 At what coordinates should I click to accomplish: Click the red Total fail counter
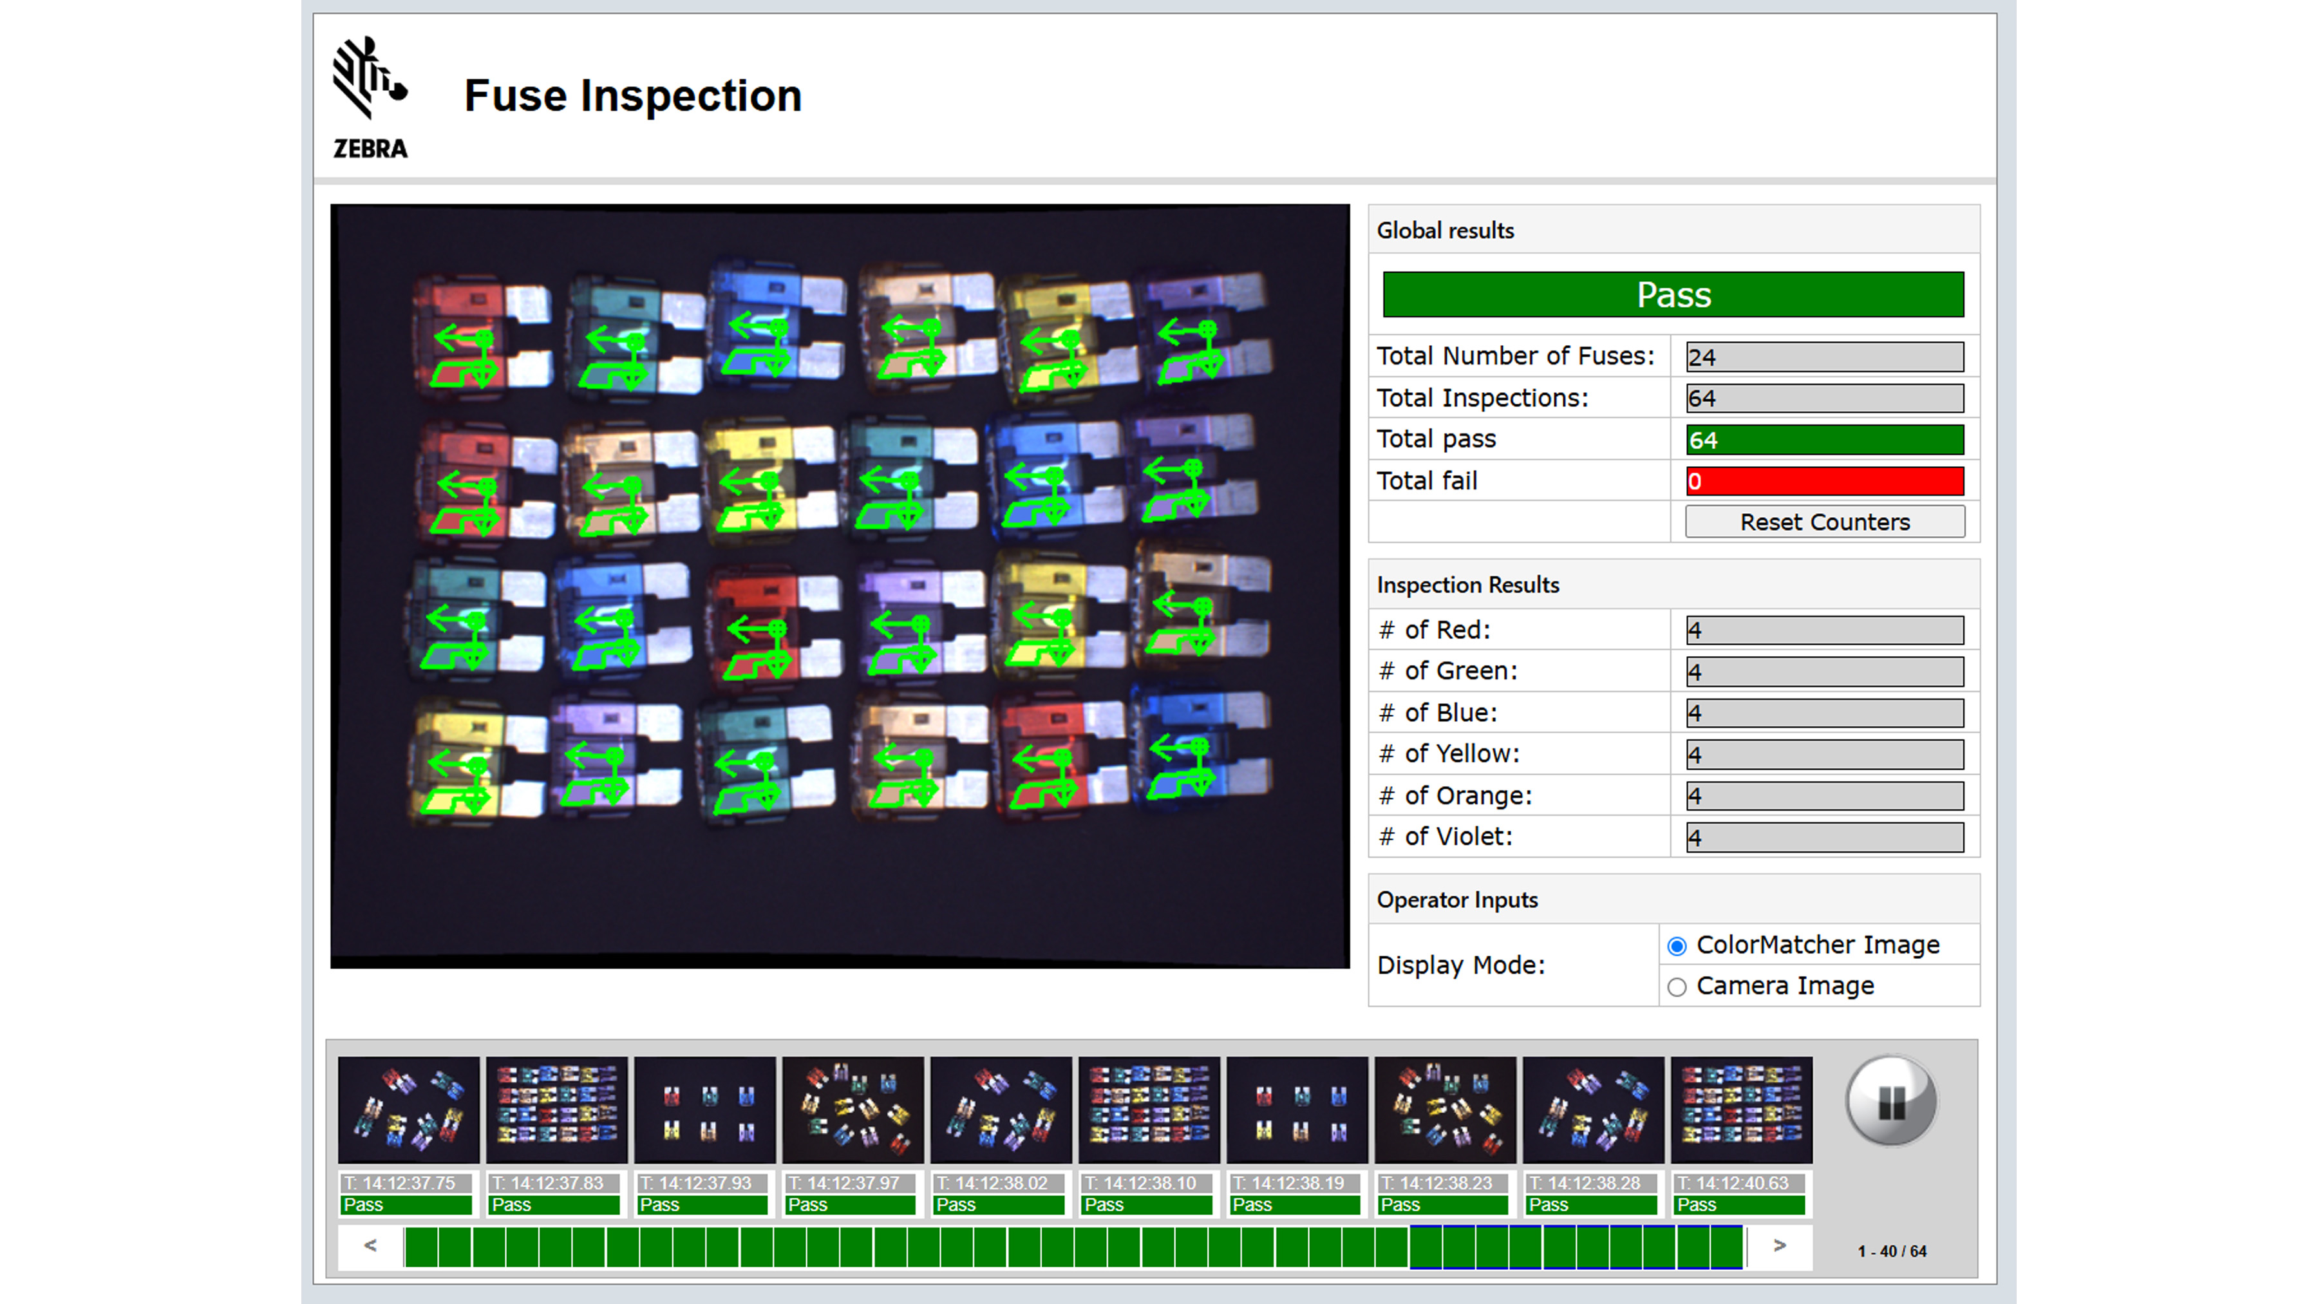pos(1824,482)
